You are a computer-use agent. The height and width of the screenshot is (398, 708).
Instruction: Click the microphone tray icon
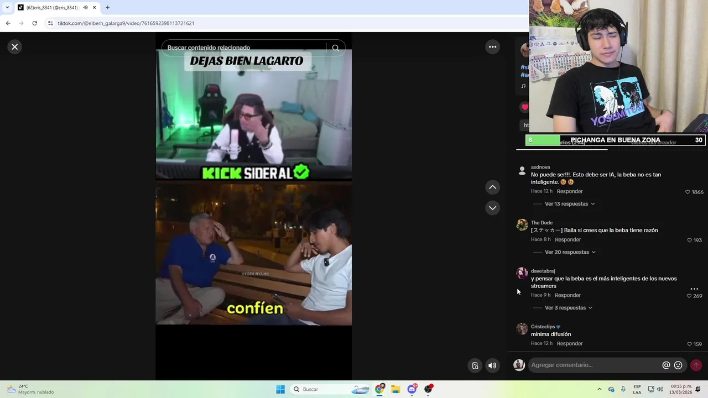point(623,389)
